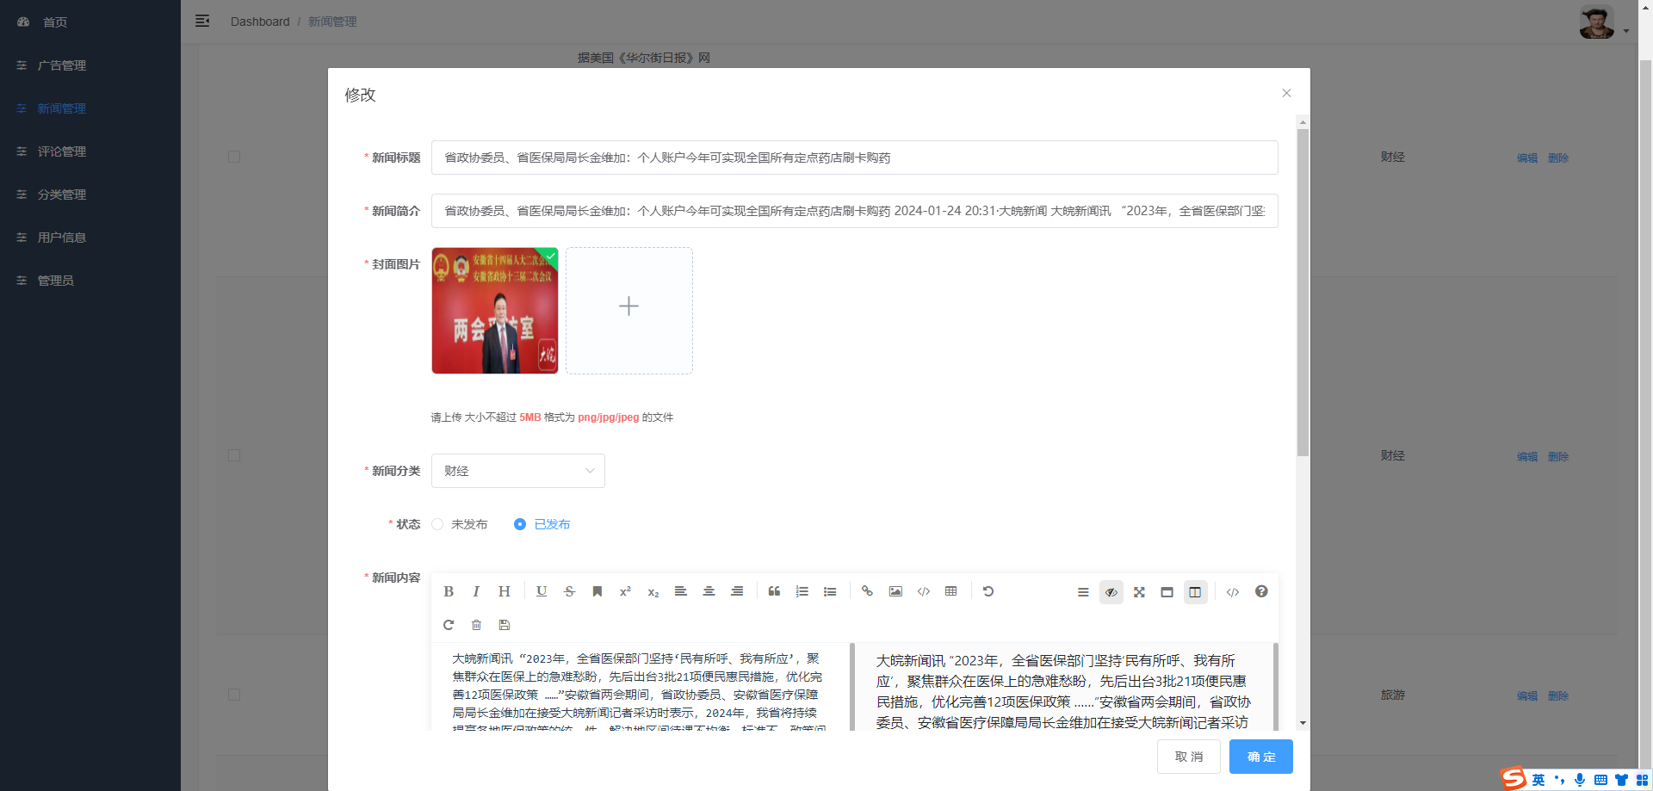Open 评论管理 in the sidebar menu
Image resolution: width=1653 pixels, height=791 pixels.
pyautogui.click(x=61, y=151)
